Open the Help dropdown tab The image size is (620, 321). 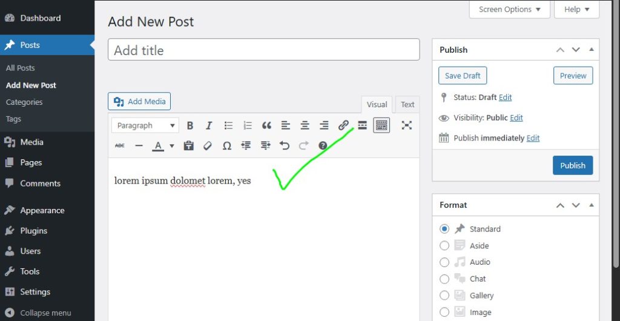point(576,10)
